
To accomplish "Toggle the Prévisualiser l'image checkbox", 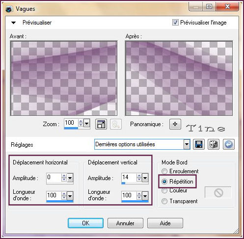I will 175,23.
